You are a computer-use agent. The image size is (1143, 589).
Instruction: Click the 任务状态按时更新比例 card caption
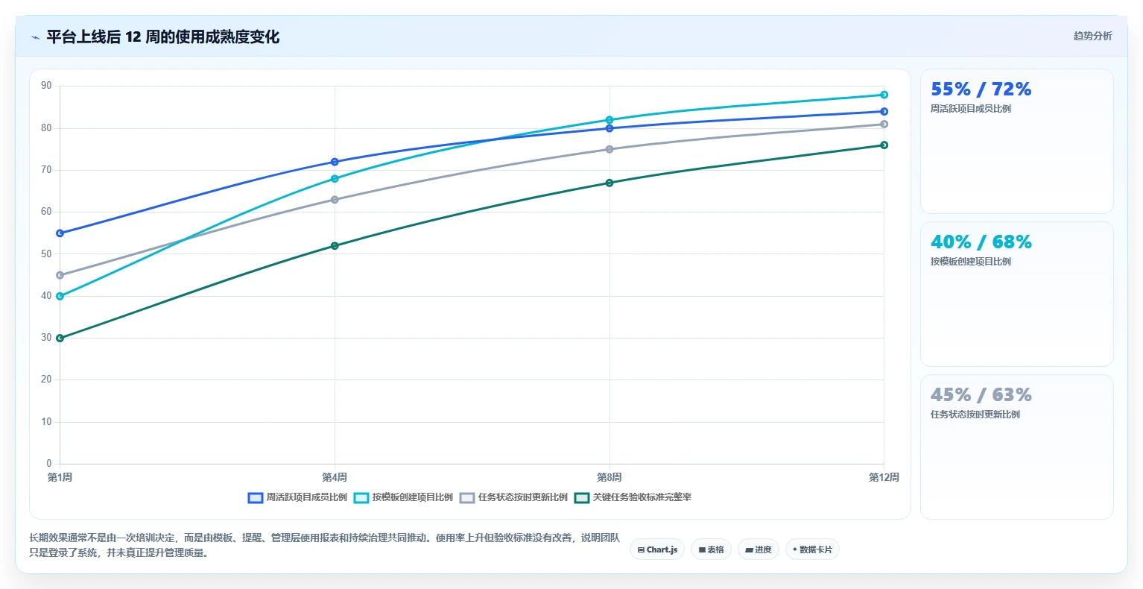point(975,415)
